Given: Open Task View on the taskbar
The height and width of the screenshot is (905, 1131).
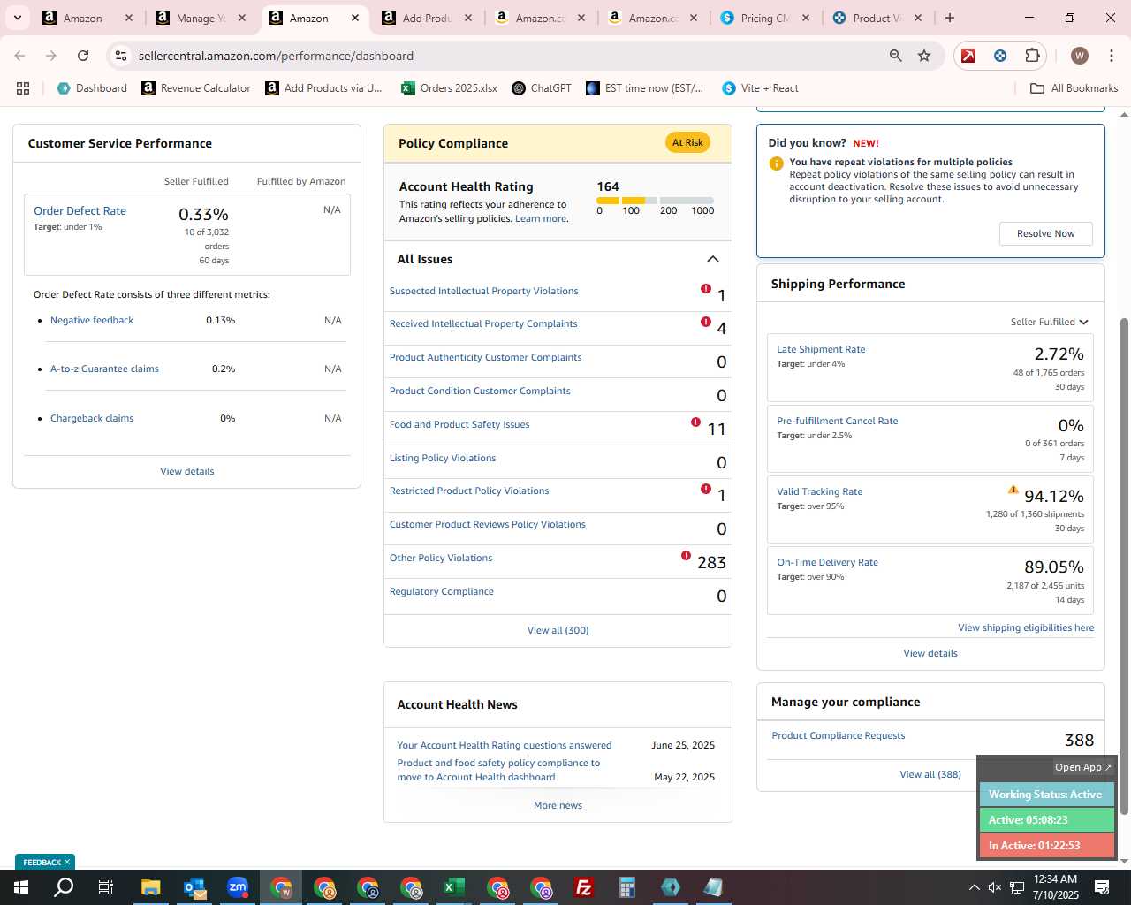Looking at the screenshot, I should click(105, 887).
